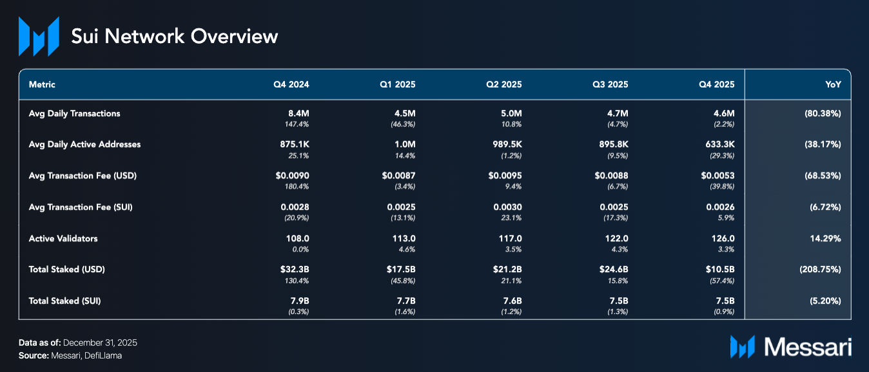Viewport: 869px width, 372px height.
Task: Select the Avg Daily Transactions row label
Action: click(75, 113)
